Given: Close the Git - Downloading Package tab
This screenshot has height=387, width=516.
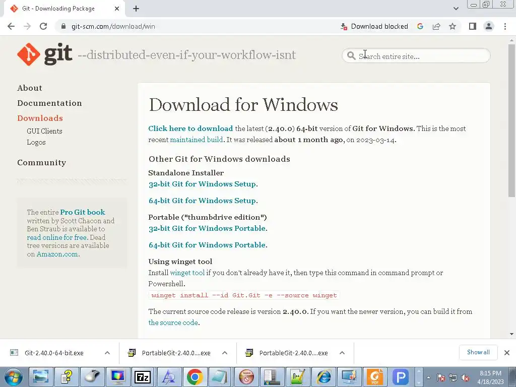Looking at the screenshot, I should pyautogui.click(x=117, y=9).
